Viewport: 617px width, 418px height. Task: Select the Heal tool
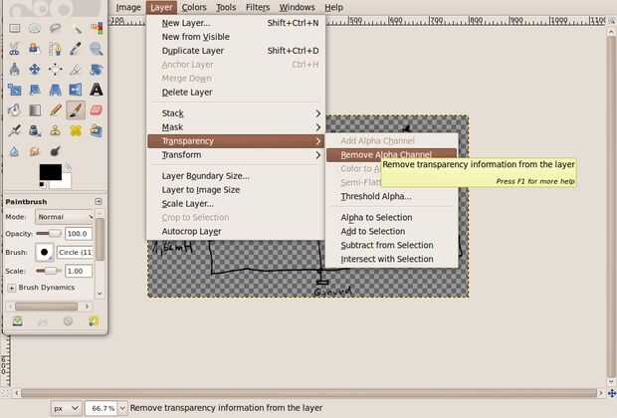76,130
